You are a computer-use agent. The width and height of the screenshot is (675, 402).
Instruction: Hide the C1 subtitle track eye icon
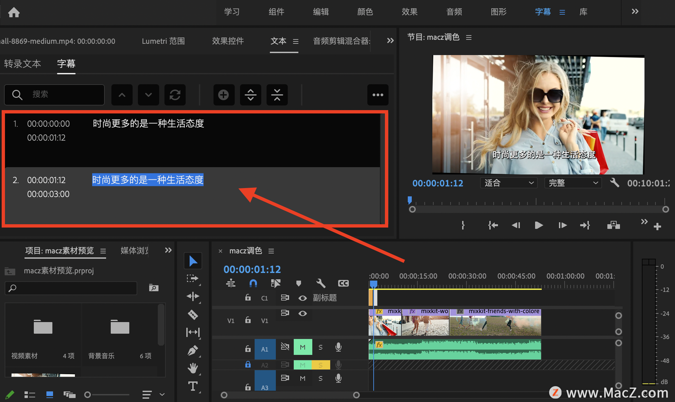click(302, 298)
